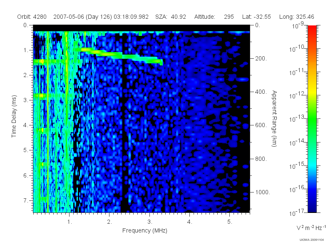Click the color bar red top region

(x=312, y=31)
